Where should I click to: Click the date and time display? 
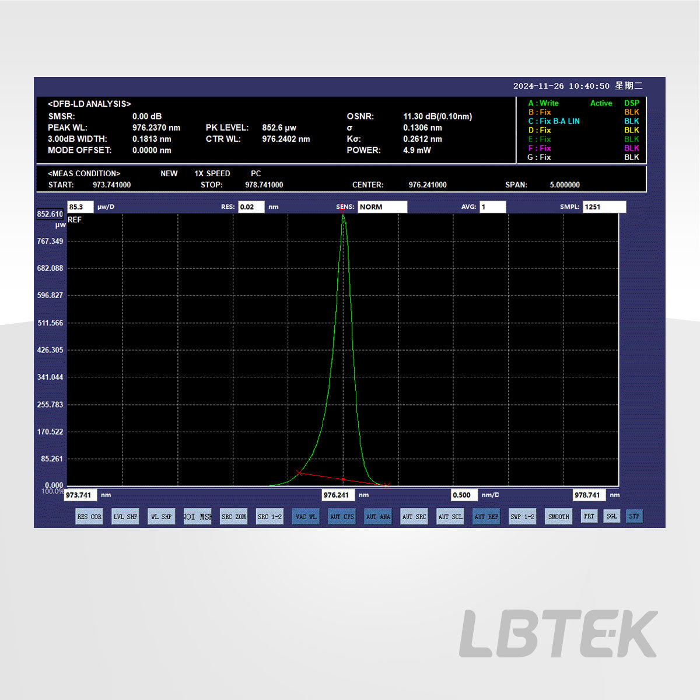point(577,86)
